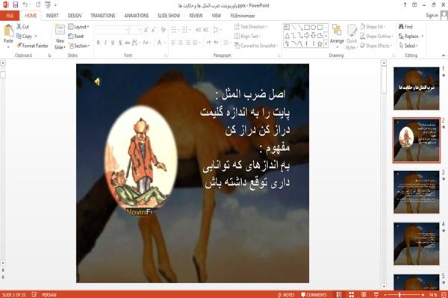Image resolution: width=448 pixels, height=298 pixels.
Task: Click the Arrange icon
Action: [x=337, y=31]
